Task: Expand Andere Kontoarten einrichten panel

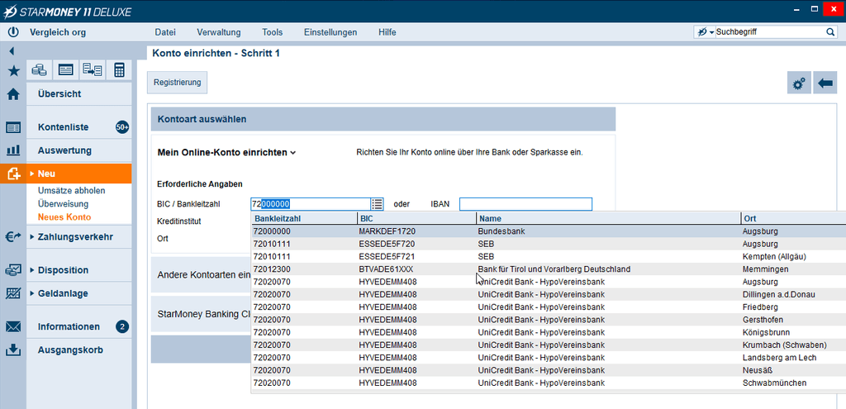Action: pos(202,275)
